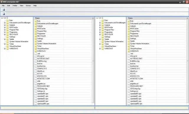The width and height of the screenshot is (189, 114).
Task: Click the Program Files folder icon in the left file list
Action: pos(35,31)
